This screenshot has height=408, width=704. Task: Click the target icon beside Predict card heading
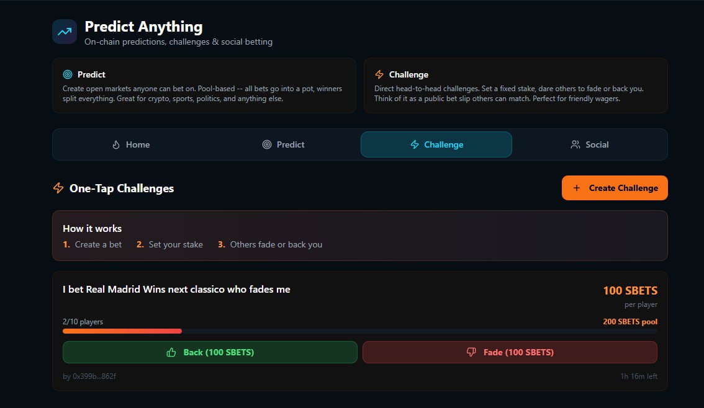click(67, 74)
